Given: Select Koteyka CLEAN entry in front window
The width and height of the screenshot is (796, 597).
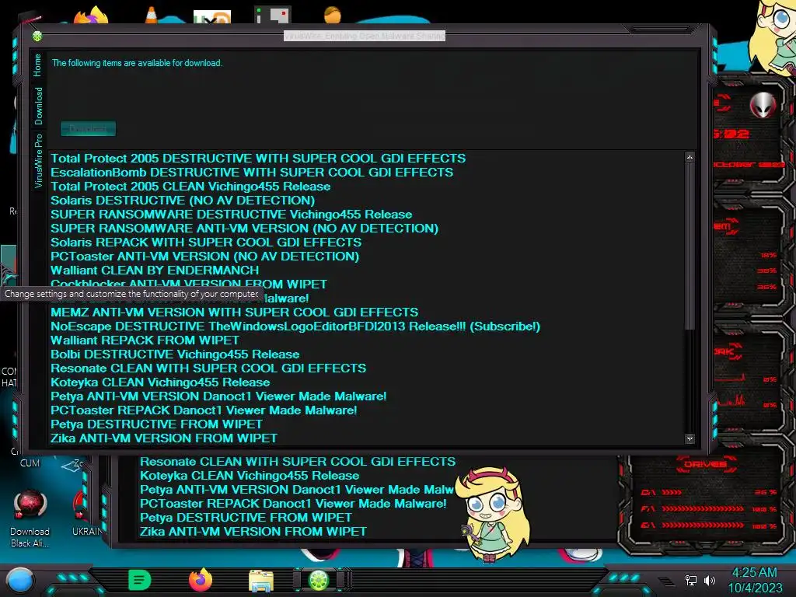Looking at the screenshot, I should click(160, 382).
